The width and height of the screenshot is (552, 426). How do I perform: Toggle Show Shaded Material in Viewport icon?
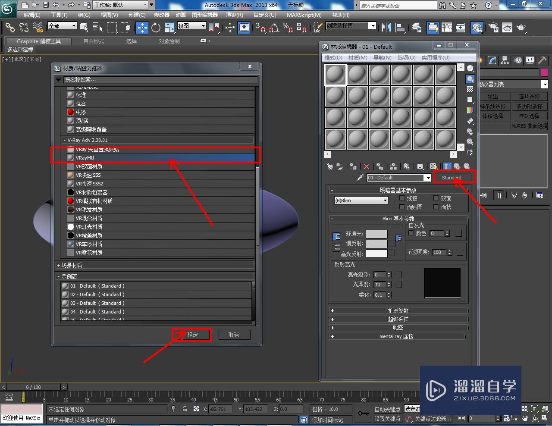pos(434,166)
